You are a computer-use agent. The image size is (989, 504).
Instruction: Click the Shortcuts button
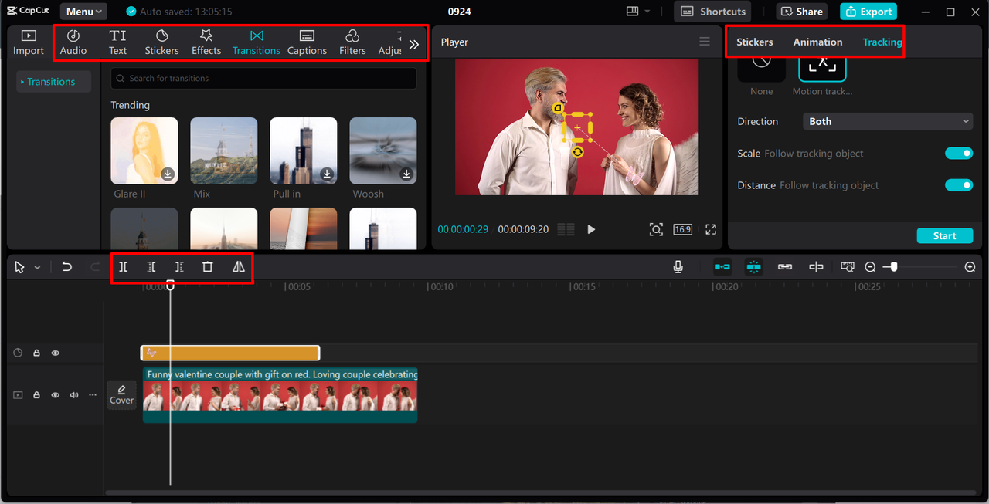[x=713, y=12]
